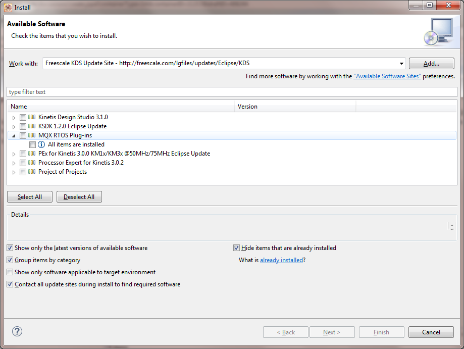
Task: Uncheck Show only the latest versions option
Action: pos(10,248)
